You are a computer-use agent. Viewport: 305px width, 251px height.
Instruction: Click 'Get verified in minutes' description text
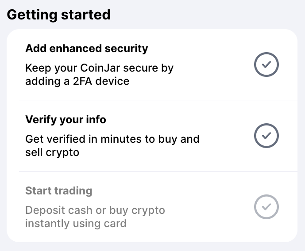coord(112,145)
